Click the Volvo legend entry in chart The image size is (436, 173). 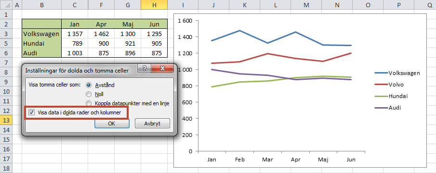pyautogui.click(x=389, y=85)
